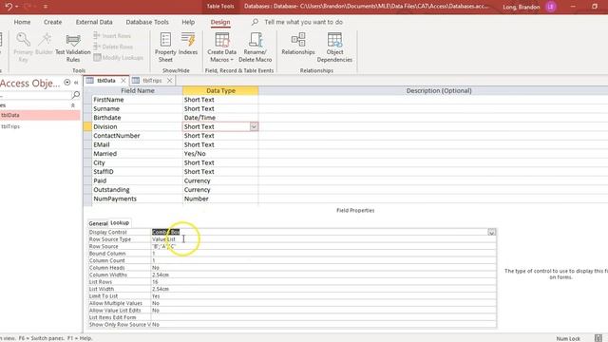
Task: Switch to tblTrips document tab
Action: (x=152, y=80)
